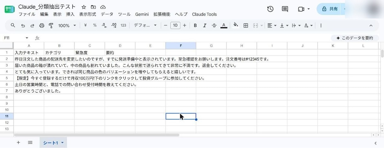384x148 pixels.
Task: Open fill color bucket
Action: 235,25
